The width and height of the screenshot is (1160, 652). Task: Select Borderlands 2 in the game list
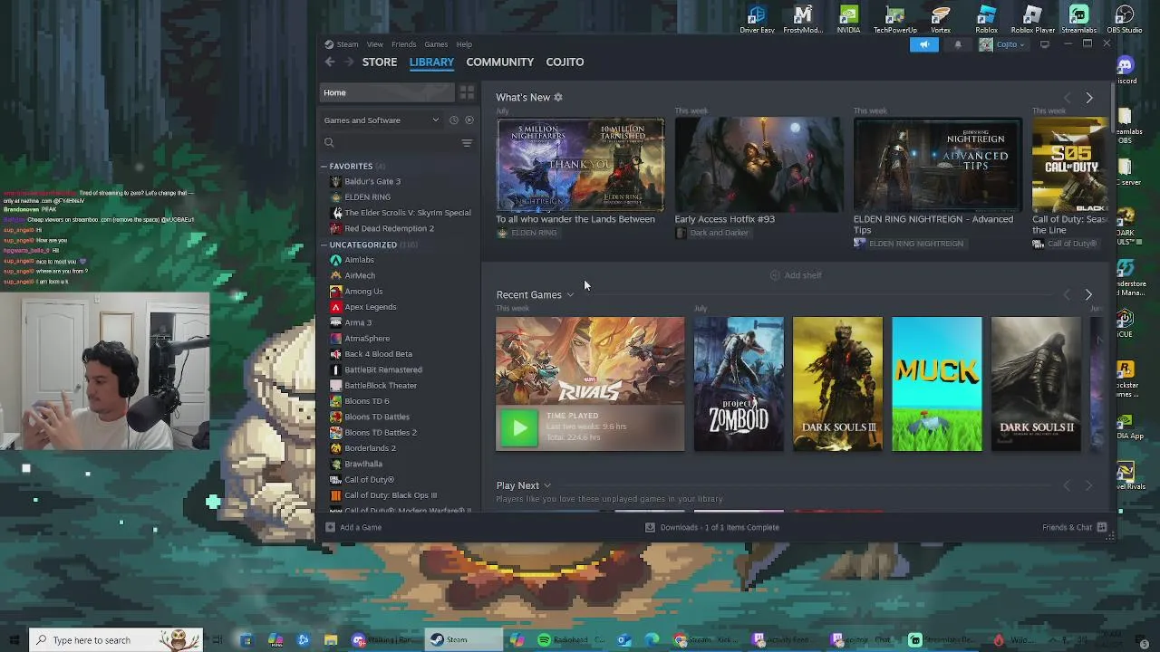pos(370,448)
